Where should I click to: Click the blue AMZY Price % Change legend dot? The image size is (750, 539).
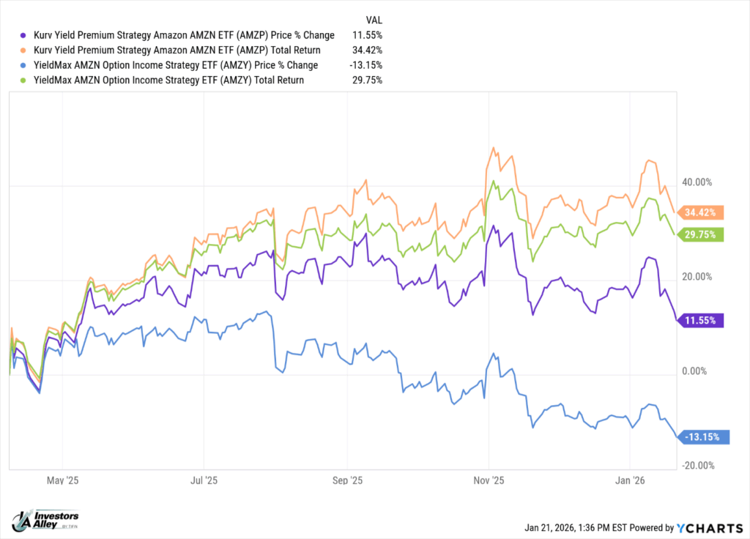pyautogui.click(x=24, y=65)
